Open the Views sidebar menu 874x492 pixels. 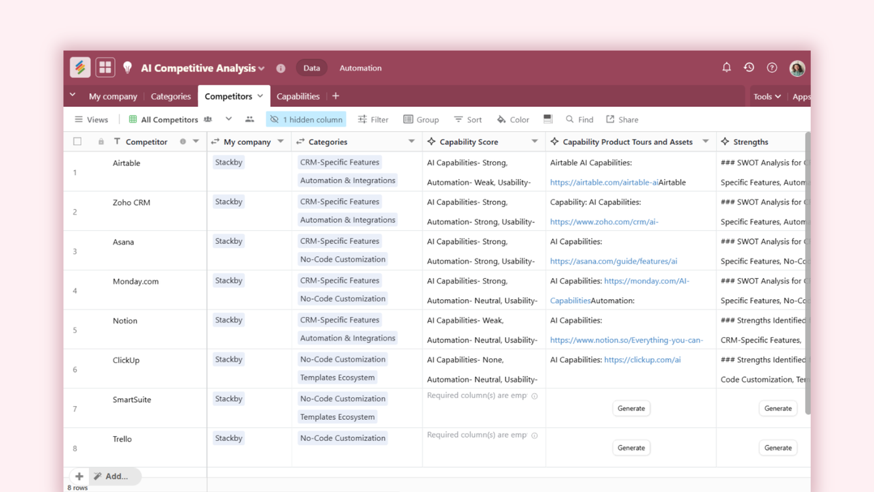click(x=91, y=119)
